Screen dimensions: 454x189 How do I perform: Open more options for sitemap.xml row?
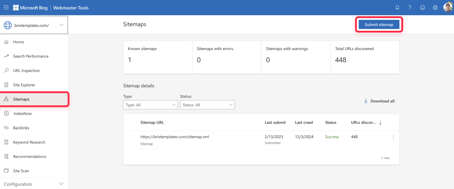pos(393,137)
